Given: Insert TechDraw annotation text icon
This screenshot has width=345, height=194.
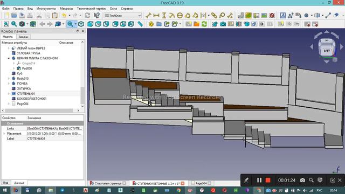Looking at the screenshot, I should click(x=282, y=16).
